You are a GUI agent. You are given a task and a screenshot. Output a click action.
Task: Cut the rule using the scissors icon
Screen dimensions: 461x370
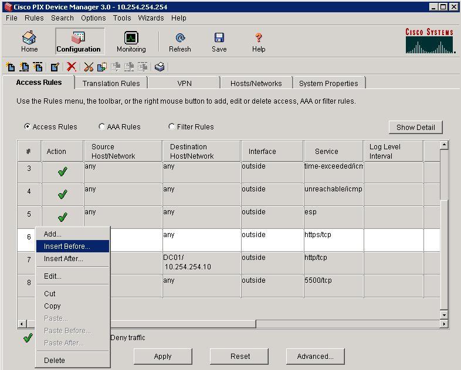coord(88,67)
